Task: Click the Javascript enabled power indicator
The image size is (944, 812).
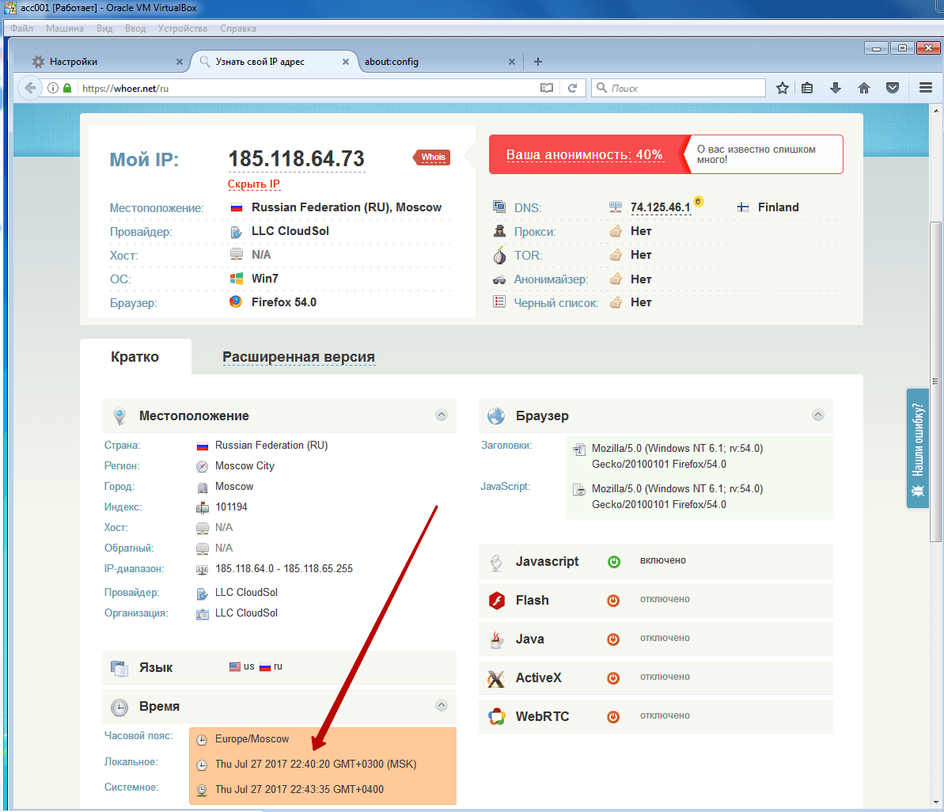Action: 613,562
